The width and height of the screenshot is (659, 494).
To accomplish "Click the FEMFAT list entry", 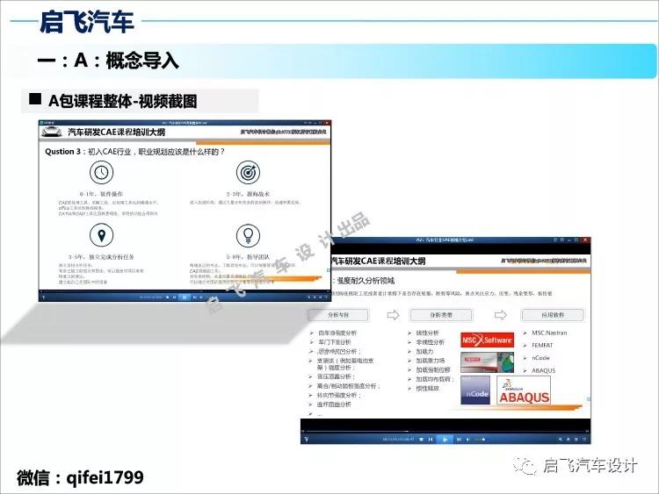I will coord(542,346).
